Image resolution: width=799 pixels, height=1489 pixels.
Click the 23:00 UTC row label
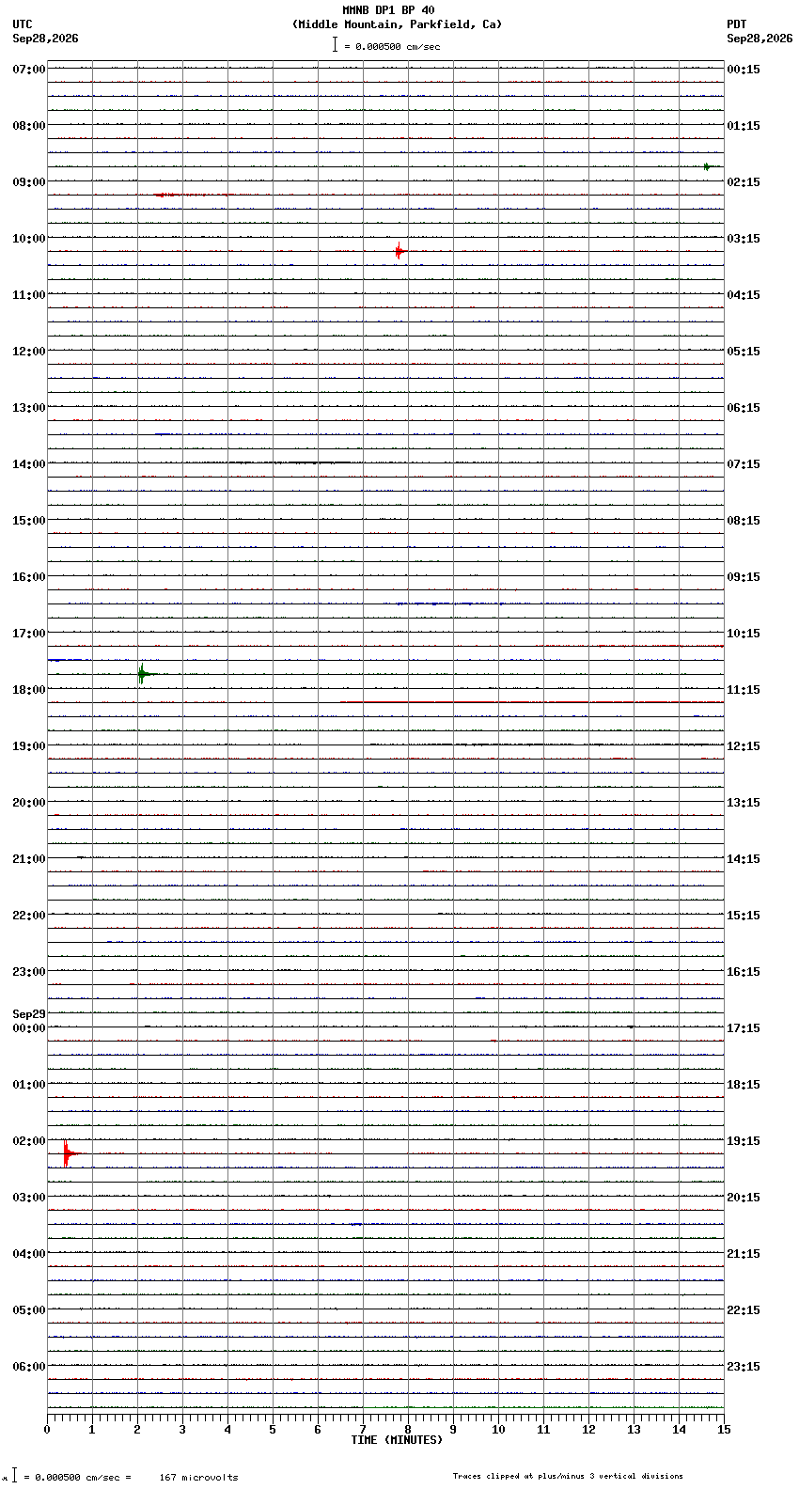(28, 972)
